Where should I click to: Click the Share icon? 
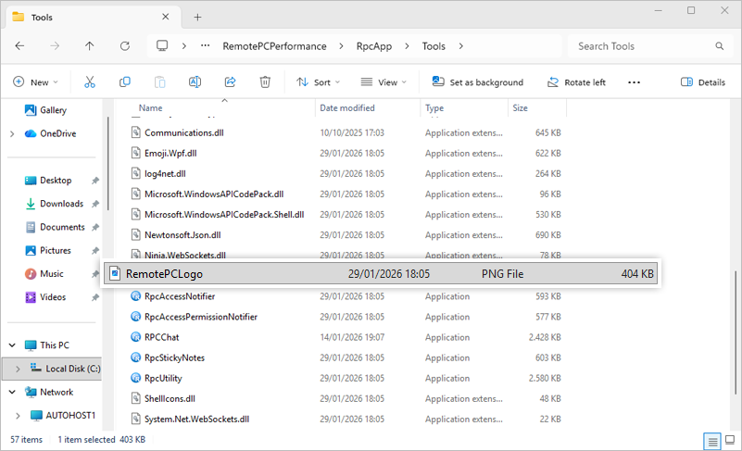click(x=230, y=82)
